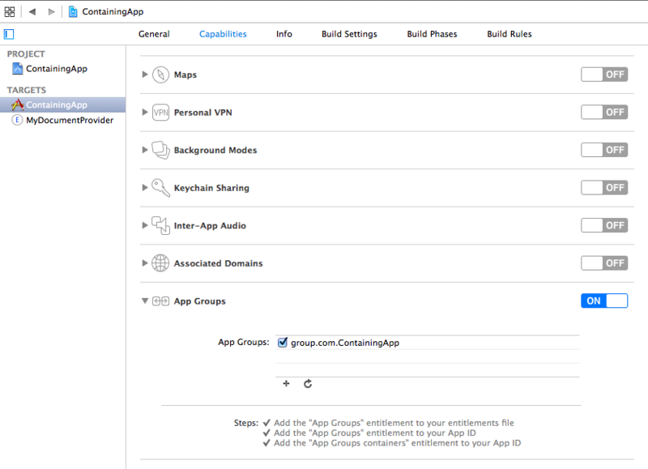Click the Inter-App Audio icon

tap(160, 226)
